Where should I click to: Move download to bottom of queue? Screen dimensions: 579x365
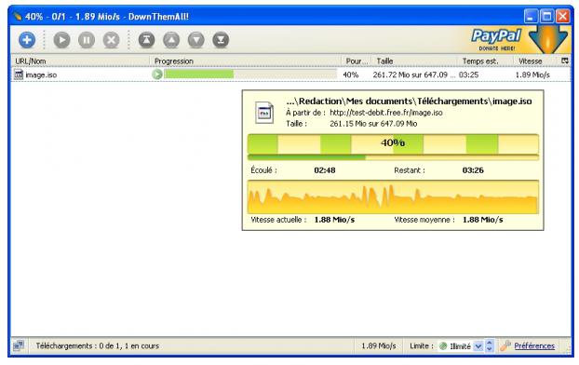point(221,39)
